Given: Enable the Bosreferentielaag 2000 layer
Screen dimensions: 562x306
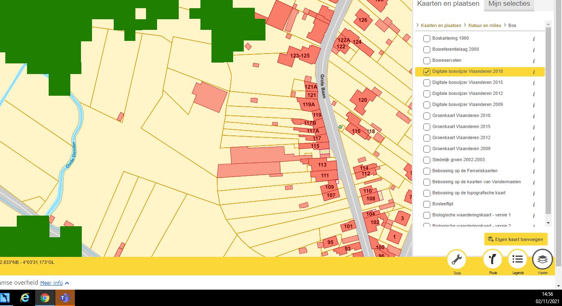Looking at the screenshot, I should (x=427, y=49).
